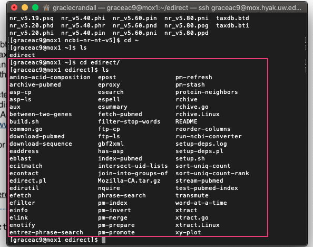This screenshot has height=247, width=313.
Task: Select the file name edirutil
Action: tap(24, 188)
